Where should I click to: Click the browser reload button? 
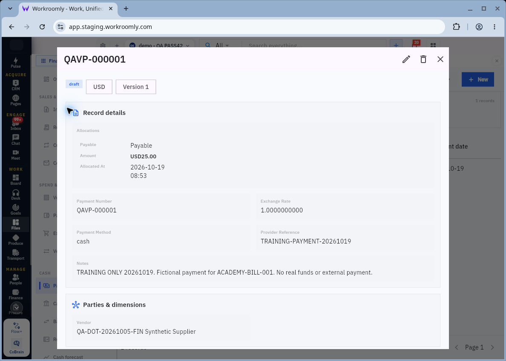[42, 27]
